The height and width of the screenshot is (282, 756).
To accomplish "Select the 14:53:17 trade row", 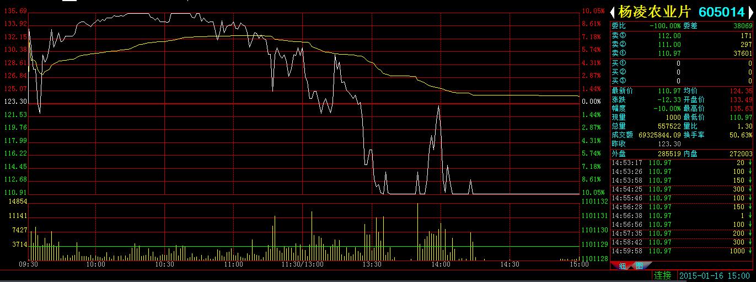I will (682, 162).
